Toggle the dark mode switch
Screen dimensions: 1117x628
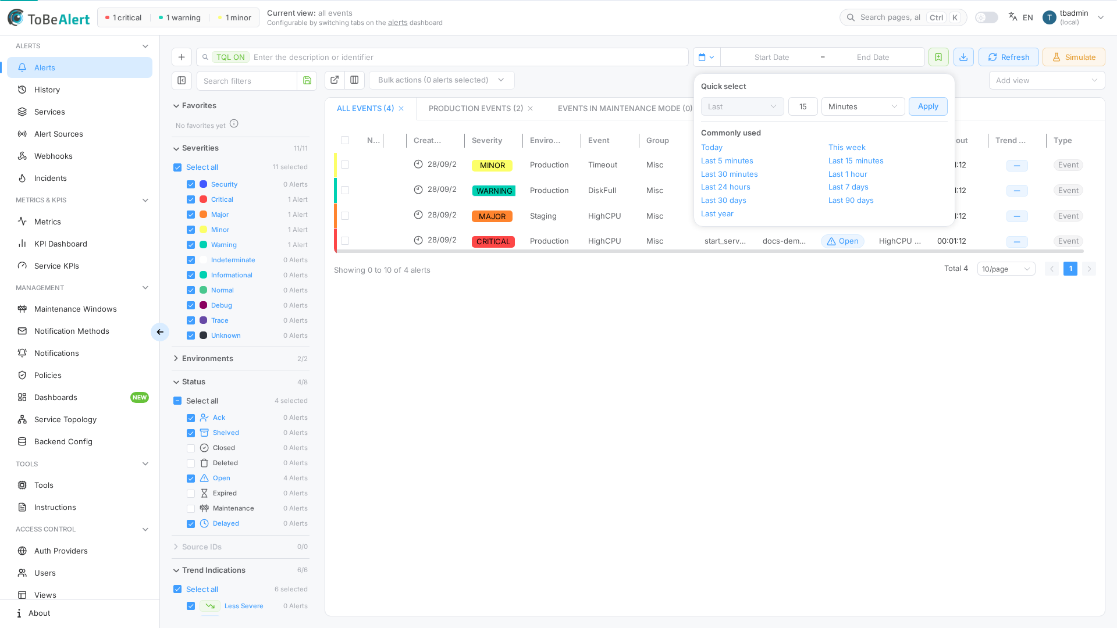tap(986, 17)
